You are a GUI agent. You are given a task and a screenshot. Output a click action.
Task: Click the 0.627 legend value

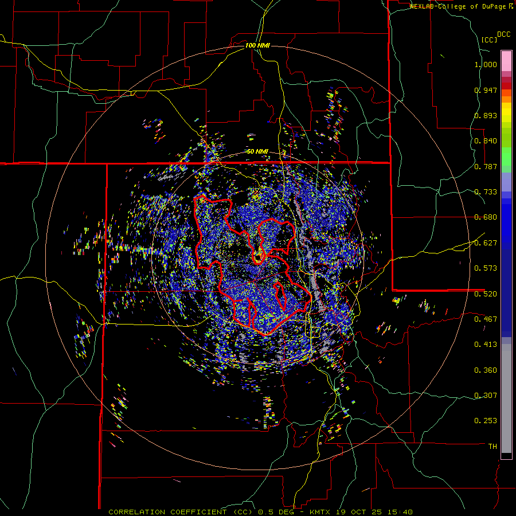coord(486,243)
